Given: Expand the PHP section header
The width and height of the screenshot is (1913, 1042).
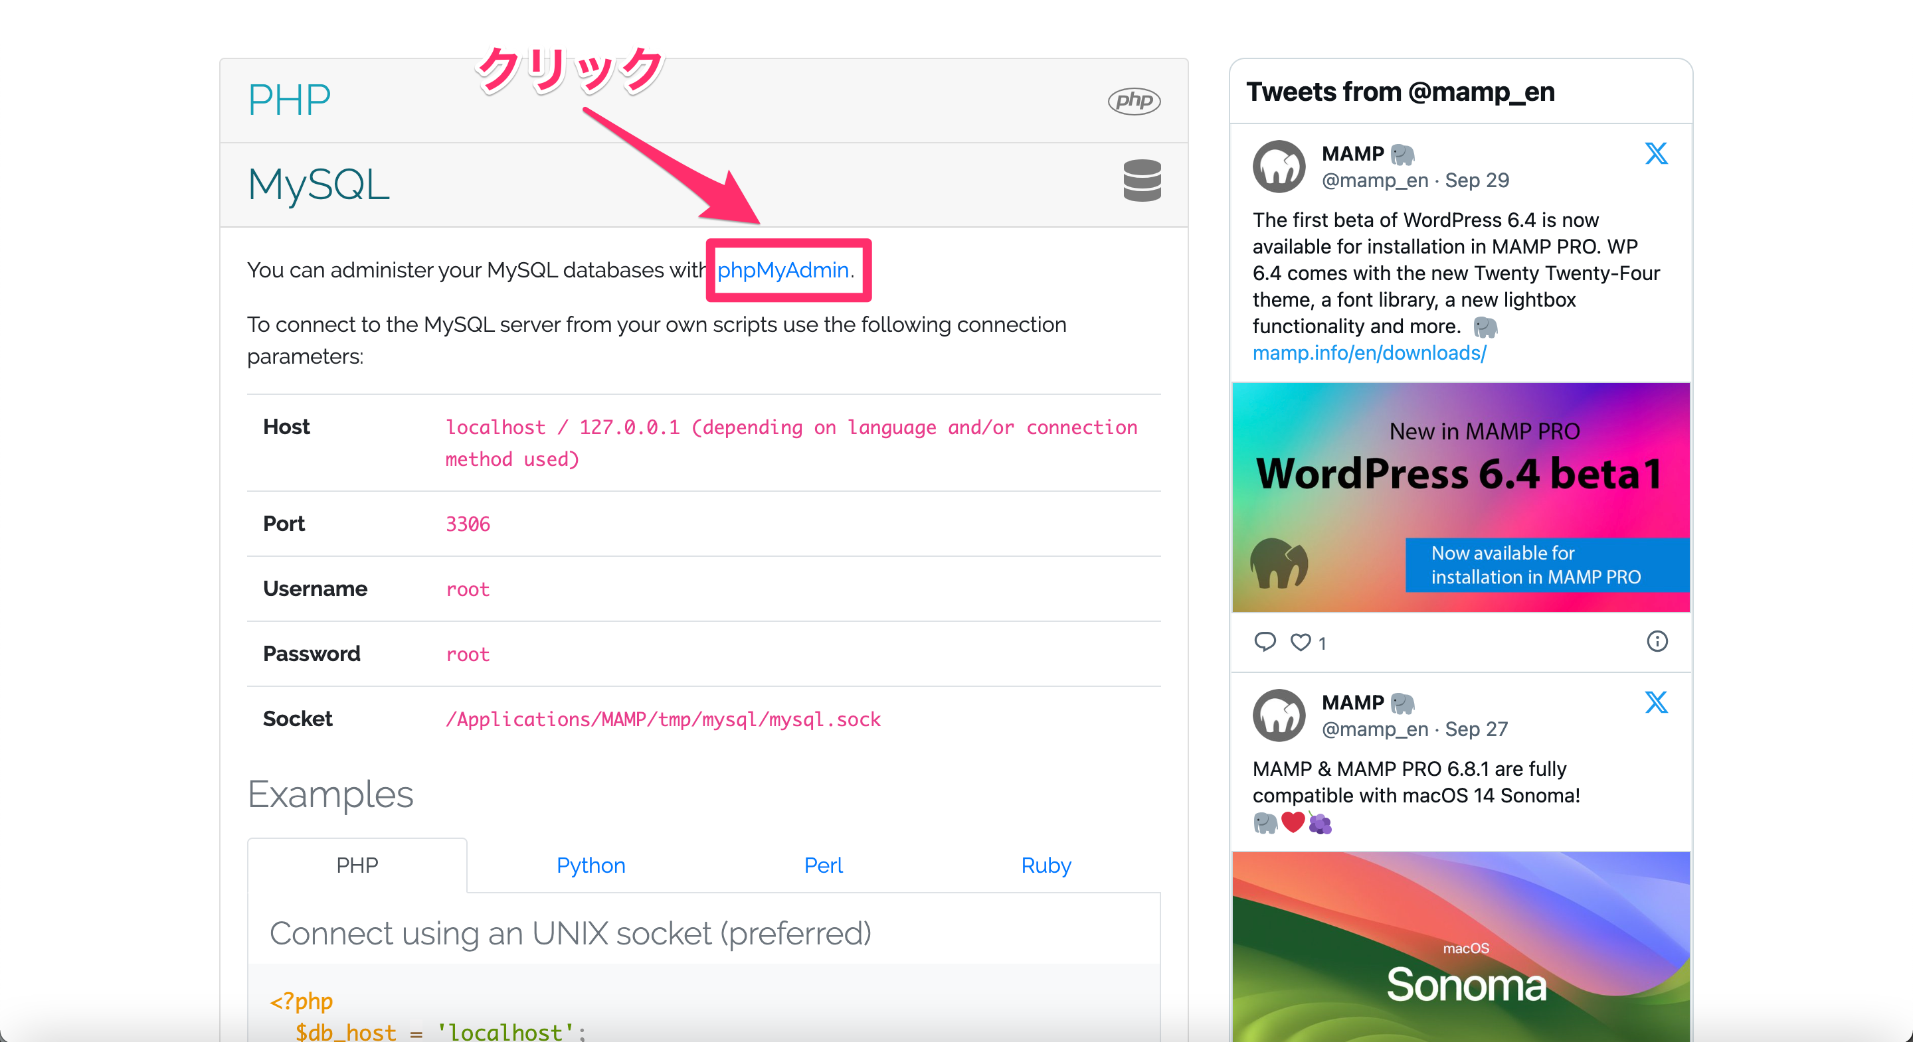Looking at the screenshot, I should click(x=703, y=100).
